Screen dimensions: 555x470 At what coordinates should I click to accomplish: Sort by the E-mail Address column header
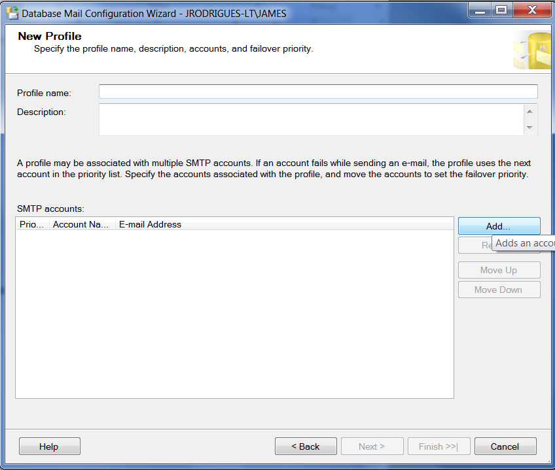click(x=283, y=224)
